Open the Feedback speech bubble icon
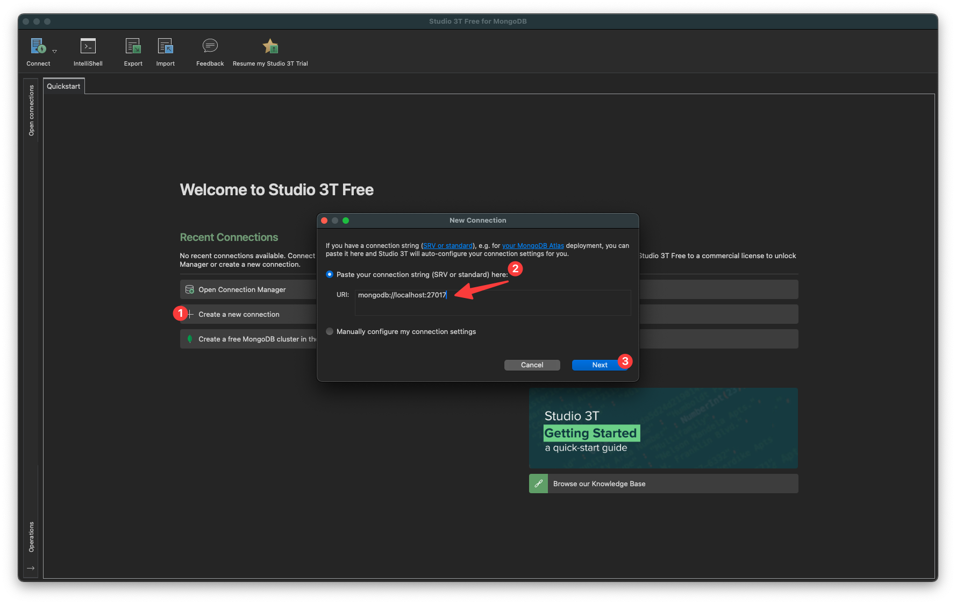 (210, 46)
